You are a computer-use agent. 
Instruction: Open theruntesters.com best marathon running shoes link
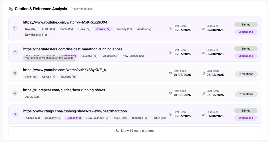[x=73, y=49]
